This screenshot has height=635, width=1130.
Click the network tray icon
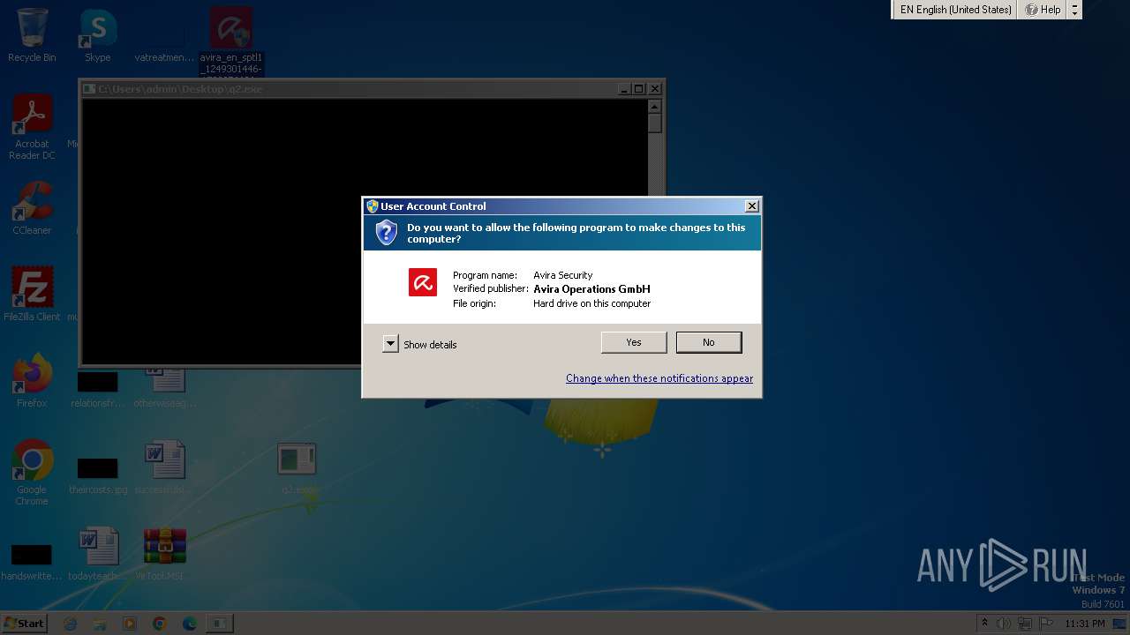1025,624
